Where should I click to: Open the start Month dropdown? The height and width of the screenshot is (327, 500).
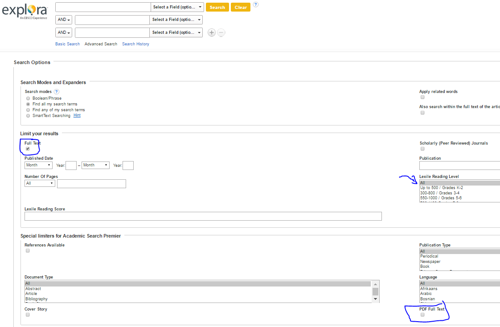(x=38, y=165)
